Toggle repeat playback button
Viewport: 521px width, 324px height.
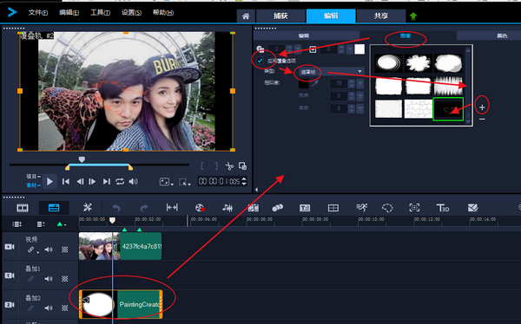(120, 181)
